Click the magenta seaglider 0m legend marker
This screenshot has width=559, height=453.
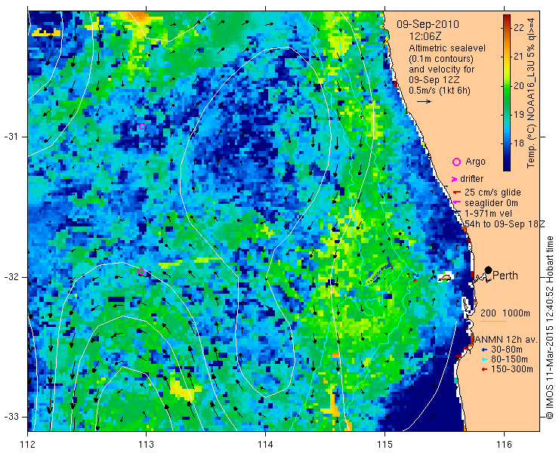point(457,203)
